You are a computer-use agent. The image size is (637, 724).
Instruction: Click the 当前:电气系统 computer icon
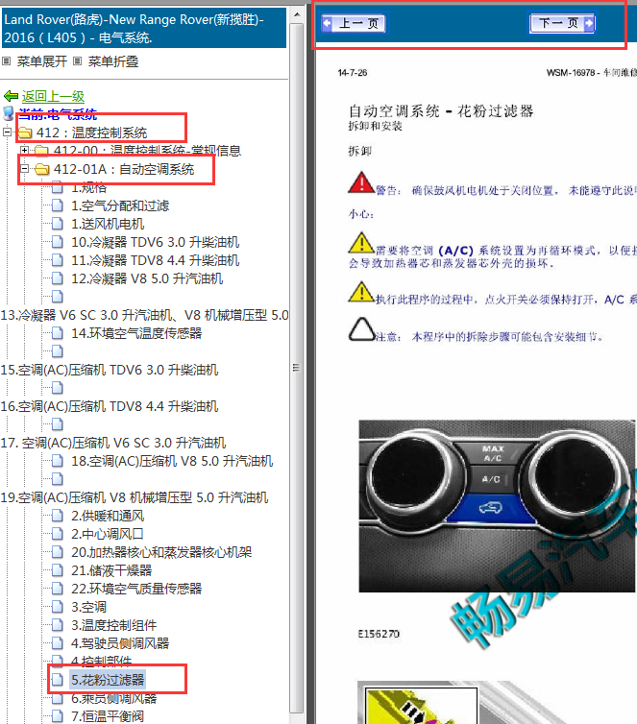(x=9, y=113)
